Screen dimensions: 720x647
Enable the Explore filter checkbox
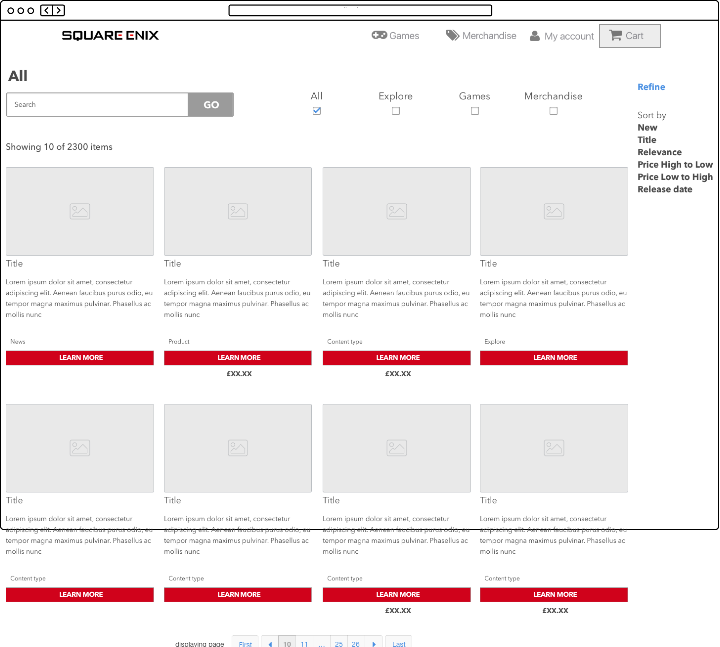(396, 111)
